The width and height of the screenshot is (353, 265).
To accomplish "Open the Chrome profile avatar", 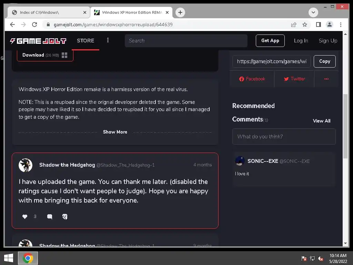I will point(329,24).
